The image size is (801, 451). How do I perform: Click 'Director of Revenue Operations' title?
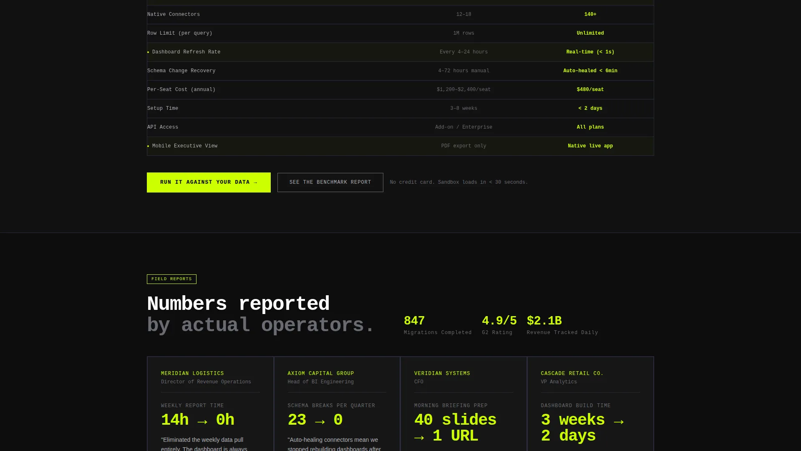point(206,382)
